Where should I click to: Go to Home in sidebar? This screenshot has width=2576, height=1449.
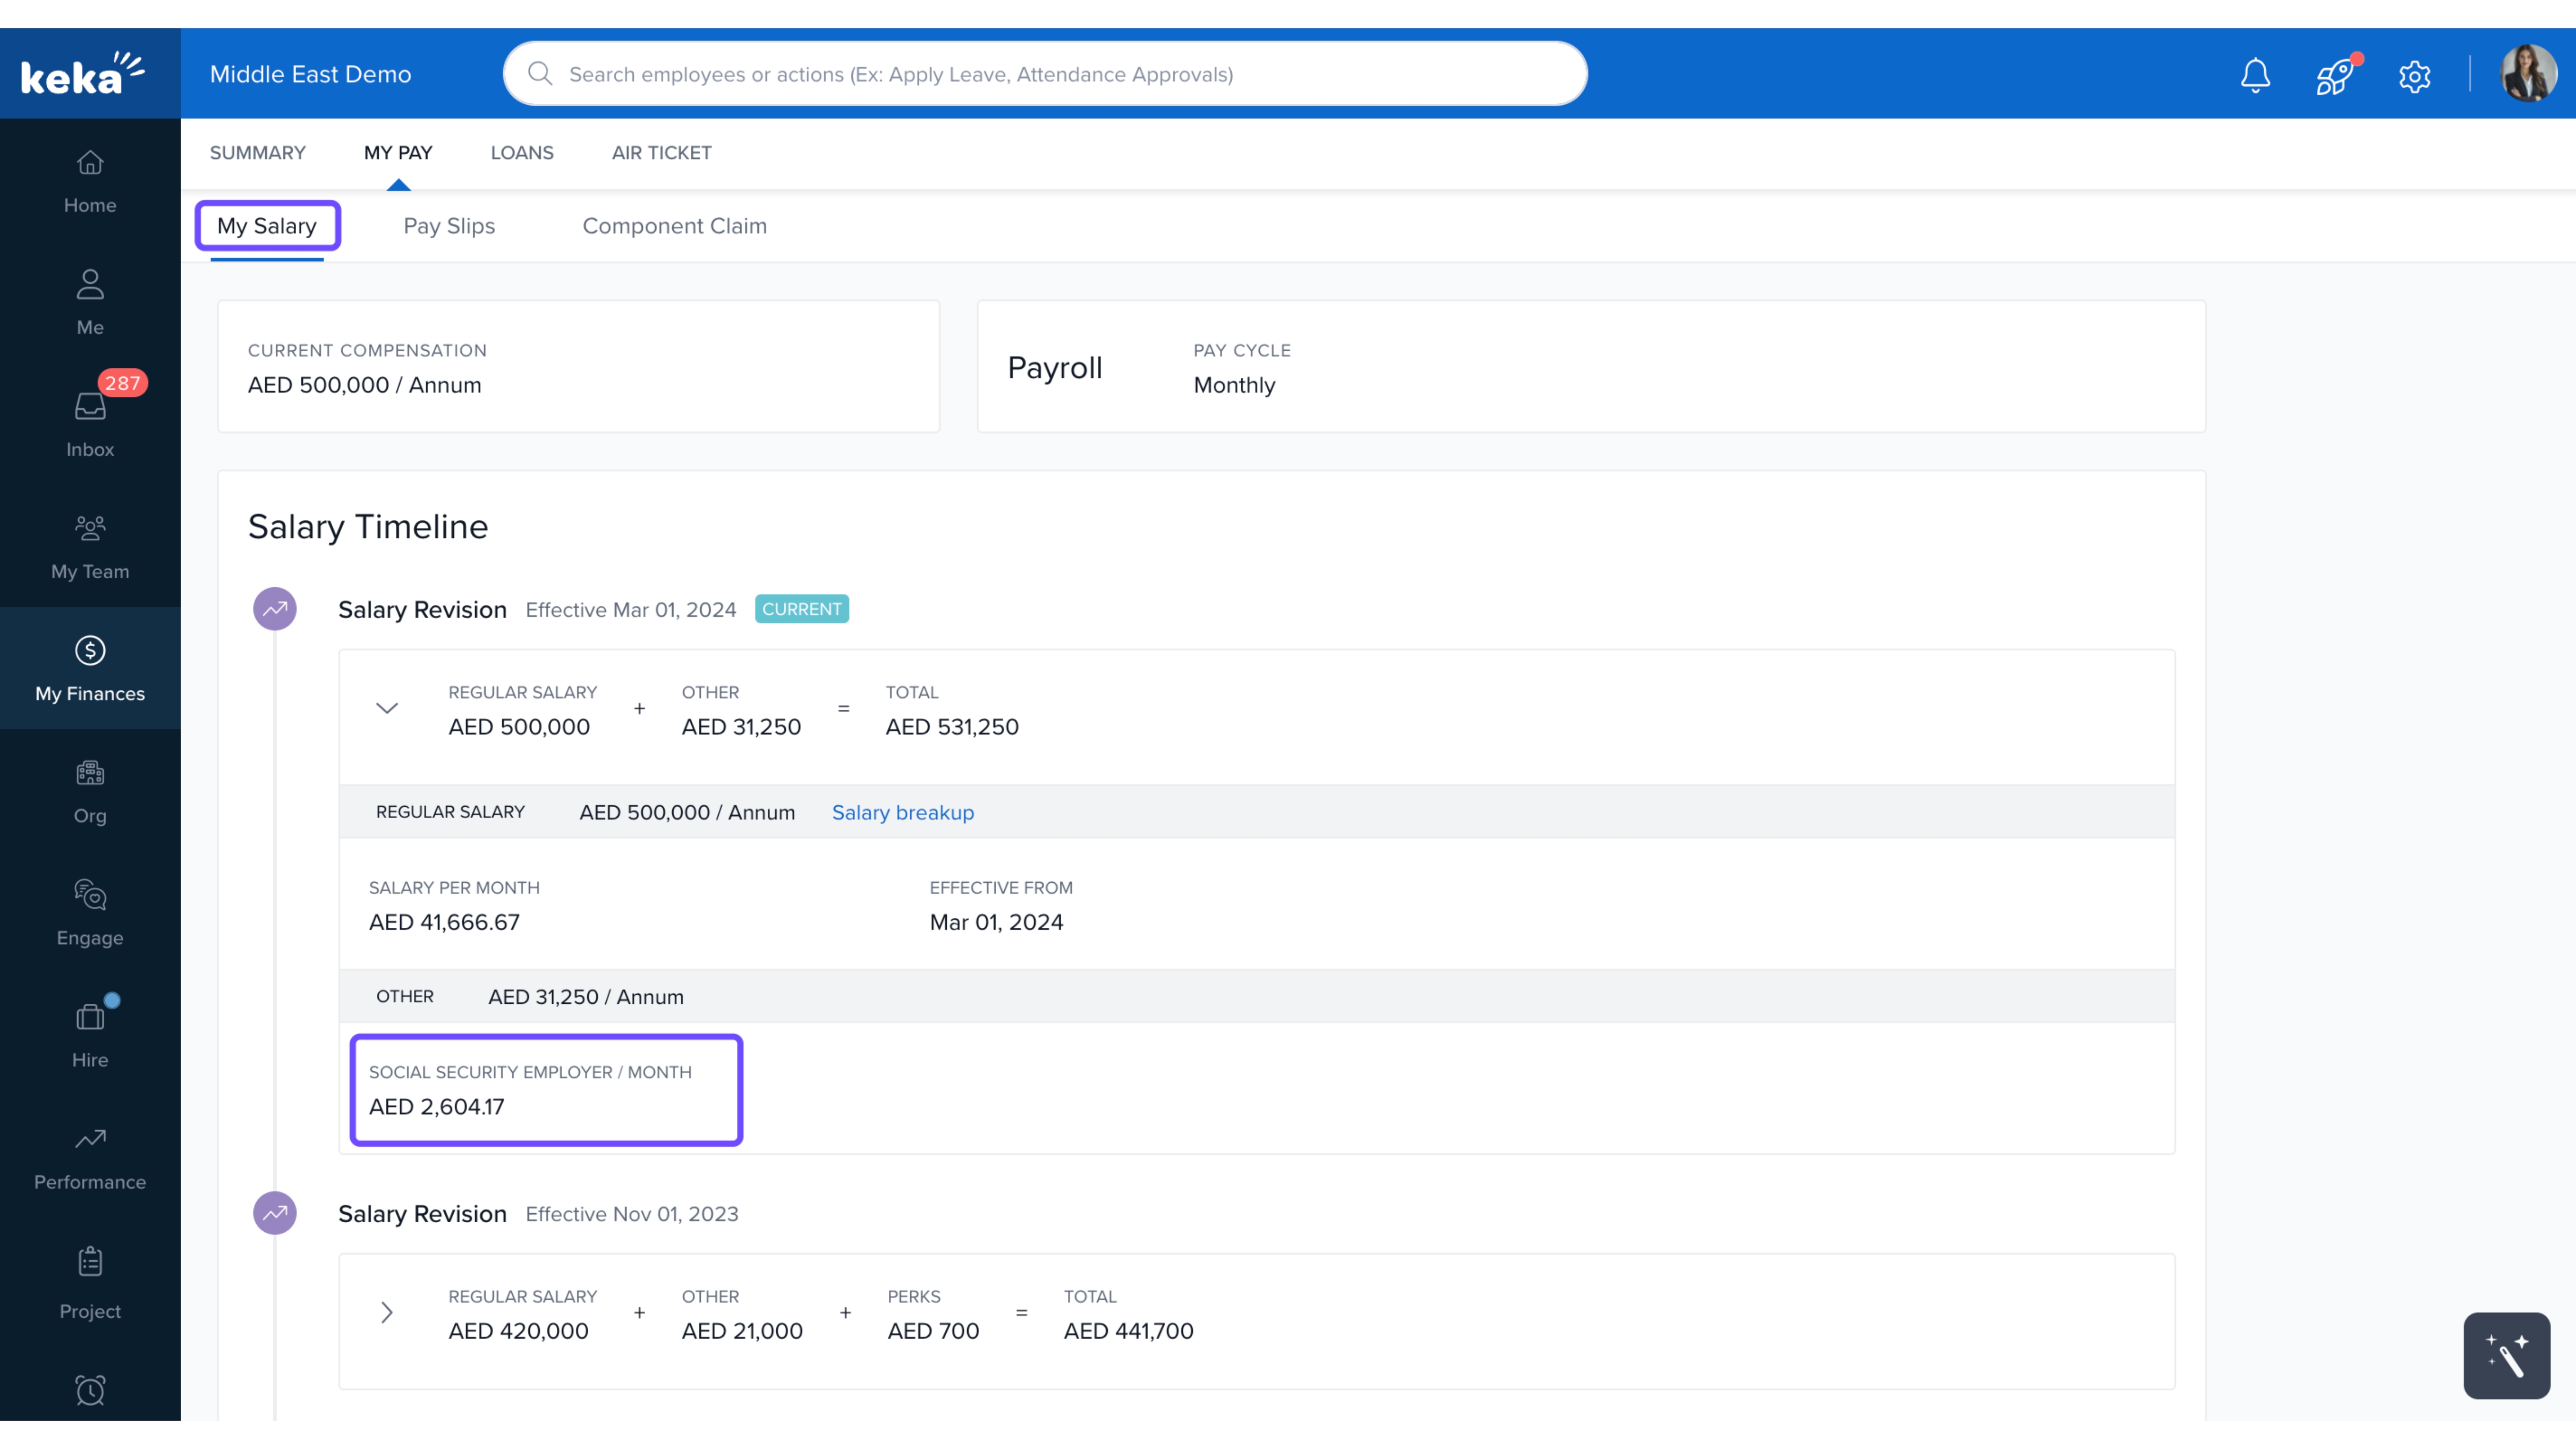(x=90, y=181)
